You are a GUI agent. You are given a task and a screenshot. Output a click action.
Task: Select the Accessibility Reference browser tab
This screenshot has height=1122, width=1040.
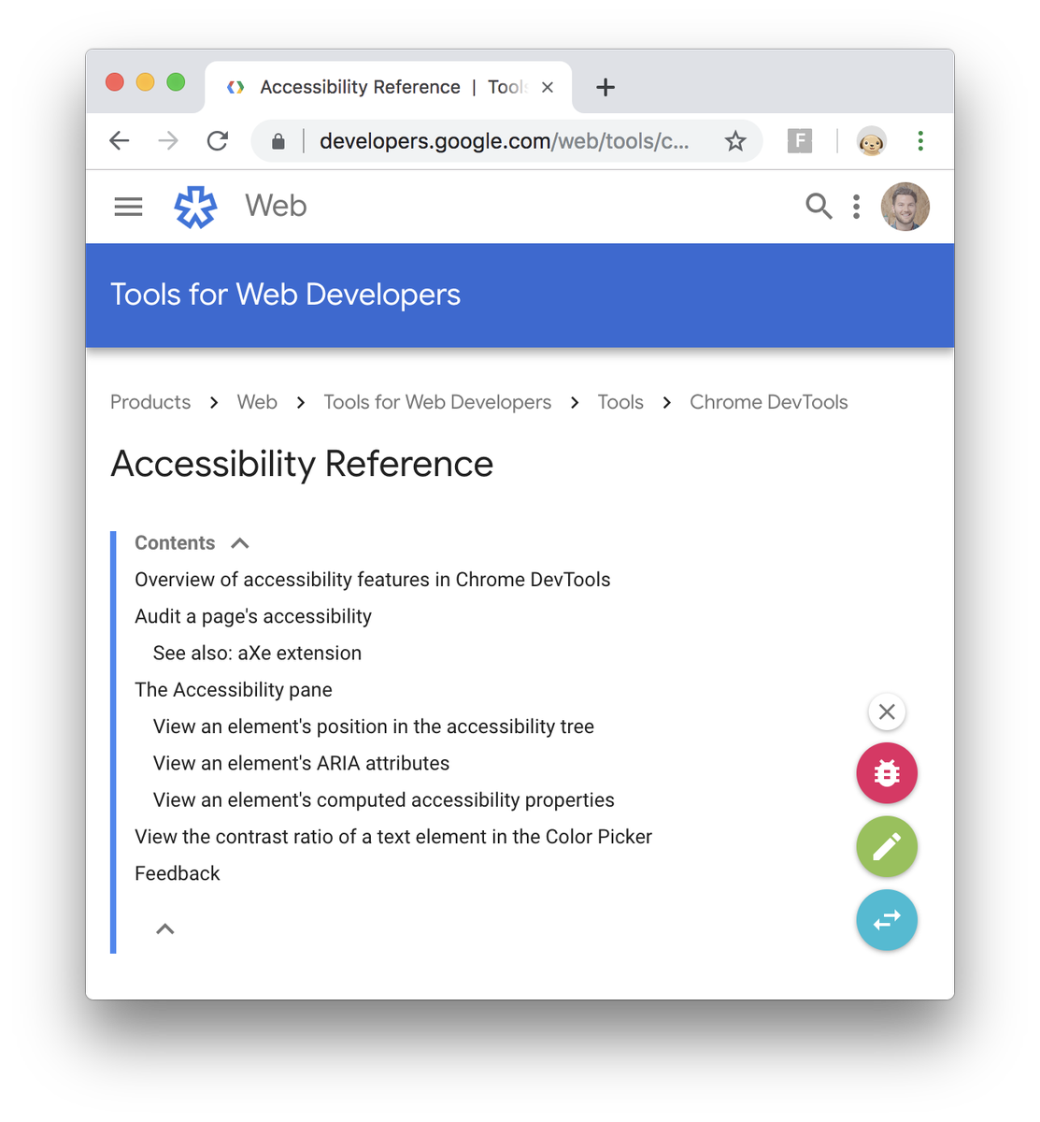point(388,87)
